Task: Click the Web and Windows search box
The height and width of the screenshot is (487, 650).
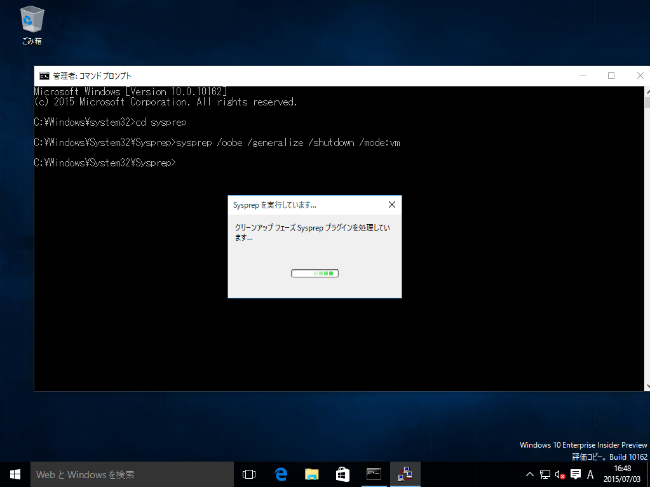Action: pyautogui.click(x=132, y=474)
